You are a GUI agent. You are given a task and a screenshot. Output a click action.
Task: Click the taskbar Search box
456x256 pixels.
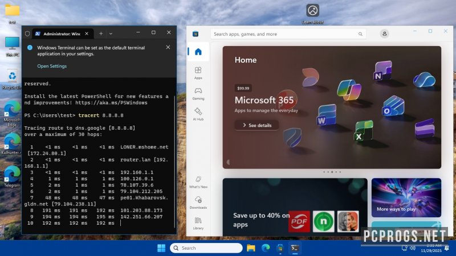point(206,248)
